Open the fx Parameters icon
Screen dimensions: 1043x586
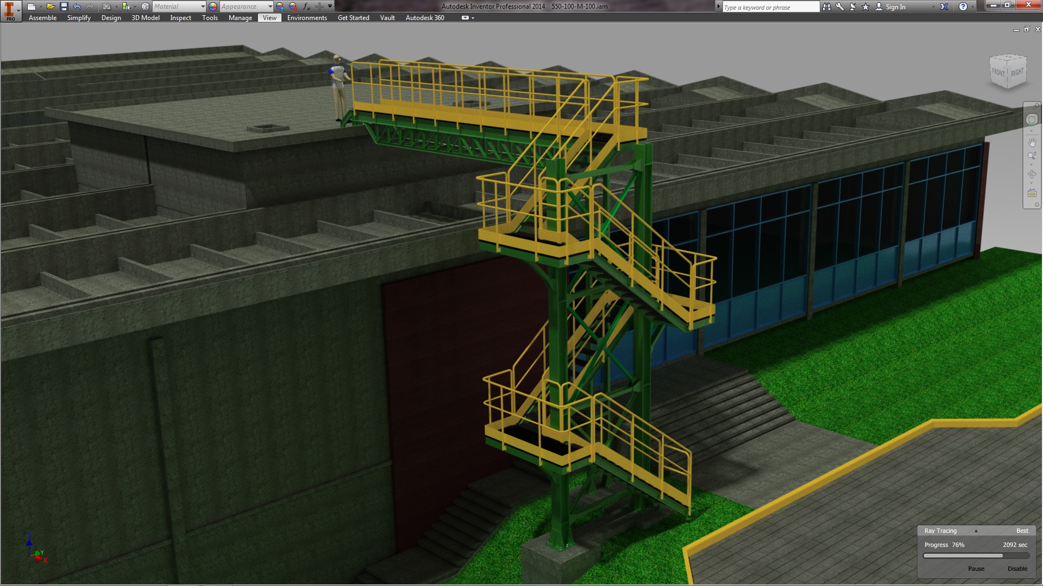[x=306, y=7]
